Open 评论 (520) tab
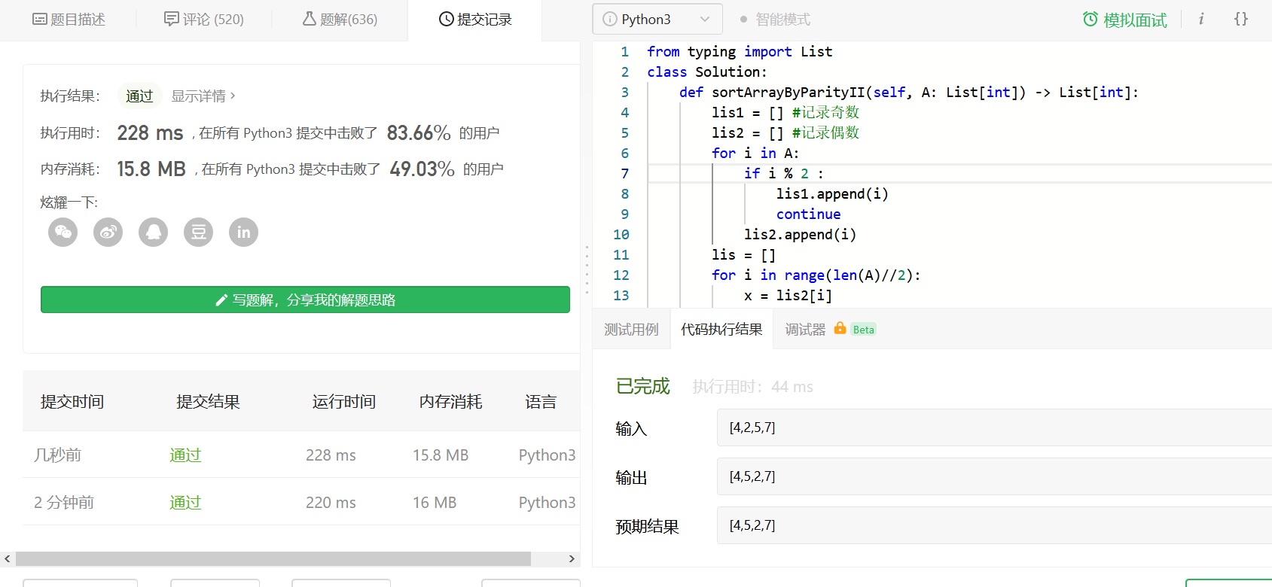The width and height of the screenshot is (1272, 587). [x=204, y=19]
